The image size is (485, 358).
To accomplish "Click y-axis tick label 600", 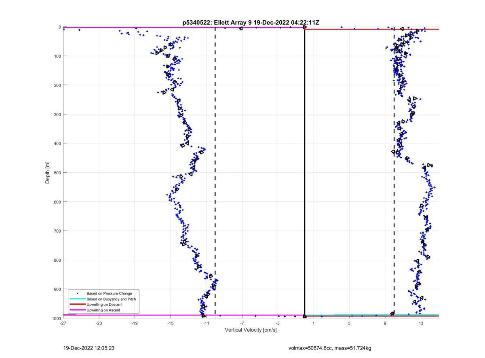I will (57, 202).
